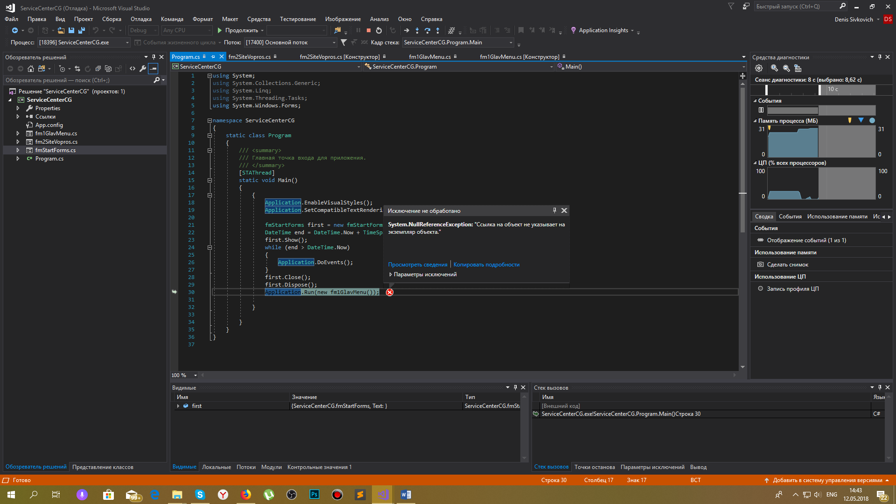Toggle pin on diagnostics tools panel
Viewport: 896px width, 504px height.
(x=880, y=57)
